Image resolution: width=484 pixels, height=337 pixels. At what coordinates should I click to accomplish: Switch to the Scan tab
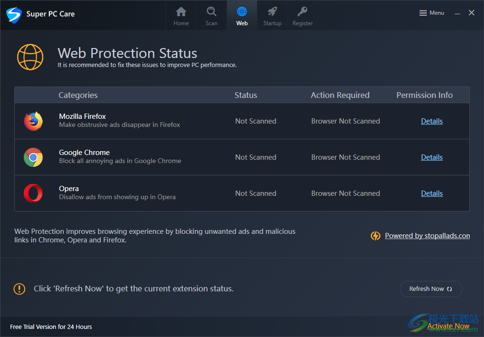pos(211,16)
